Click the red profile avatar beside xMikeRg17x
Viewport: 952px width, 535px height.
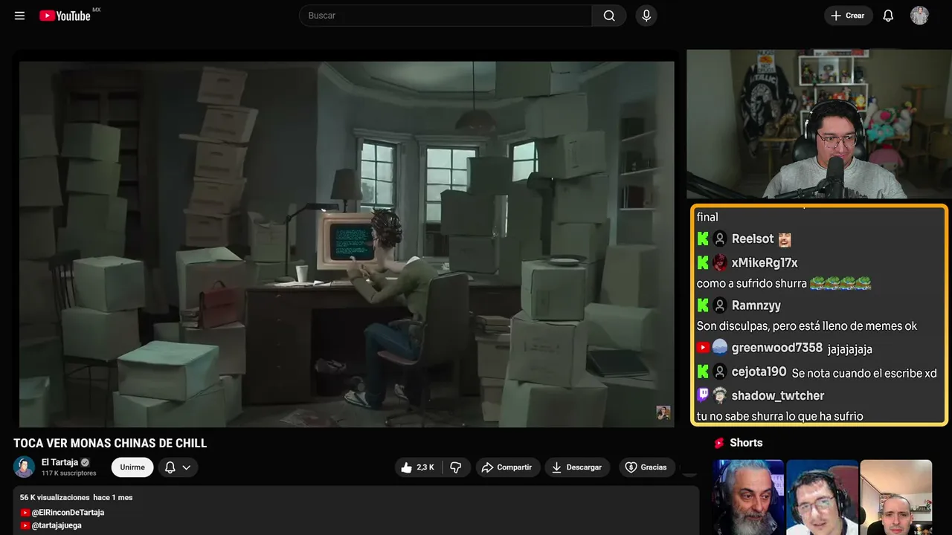(720, 263)
